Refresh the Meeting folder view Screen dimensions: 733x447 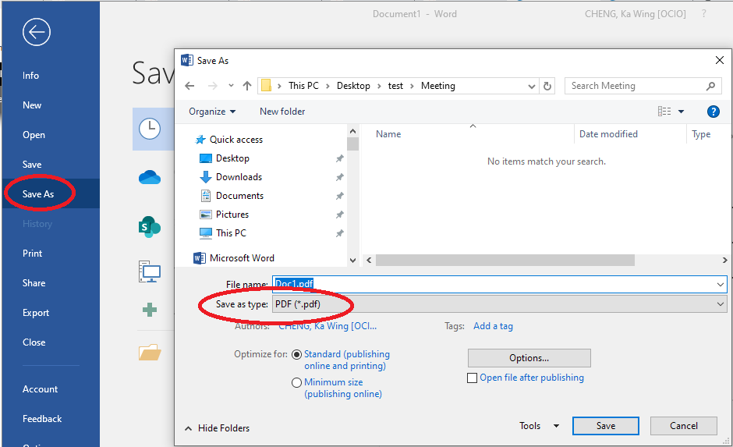click(x=547, y=86)
